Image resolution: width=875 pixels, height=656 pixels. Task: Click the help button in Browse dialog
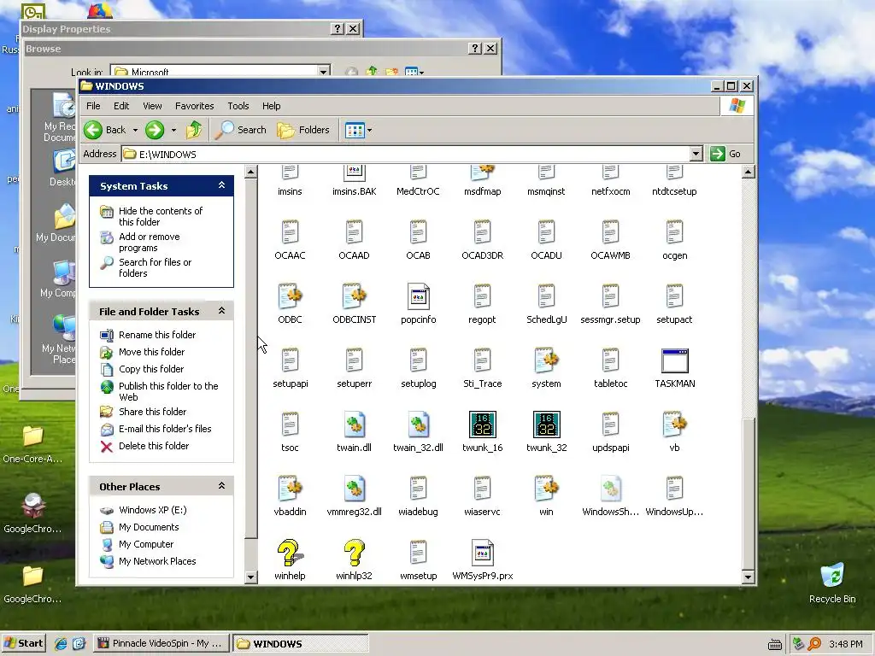[x=475, y=49]
